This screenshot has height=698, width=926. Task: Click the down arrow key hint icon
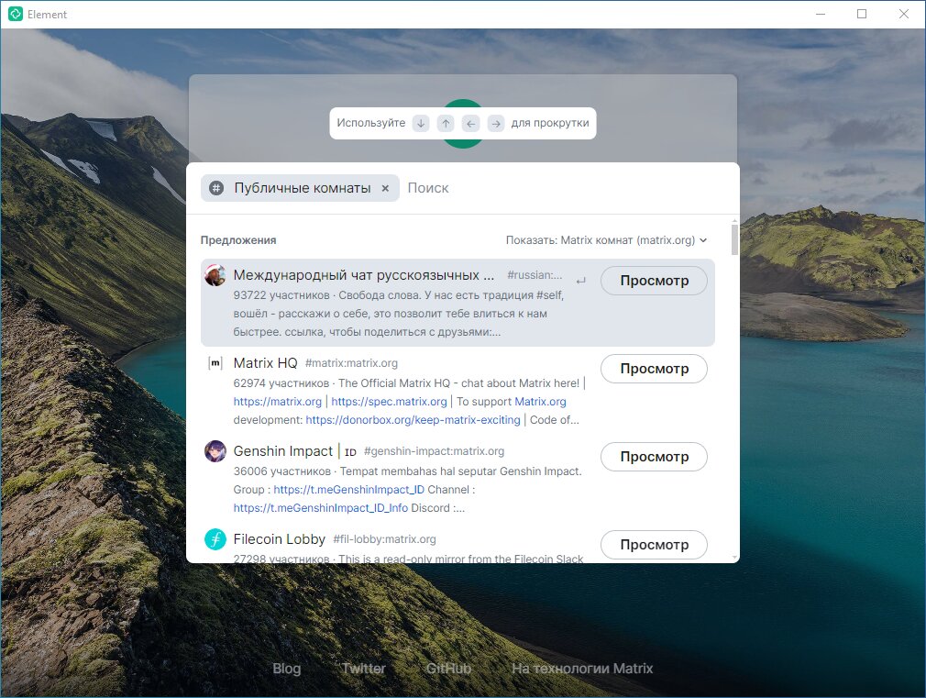[421, 124]
